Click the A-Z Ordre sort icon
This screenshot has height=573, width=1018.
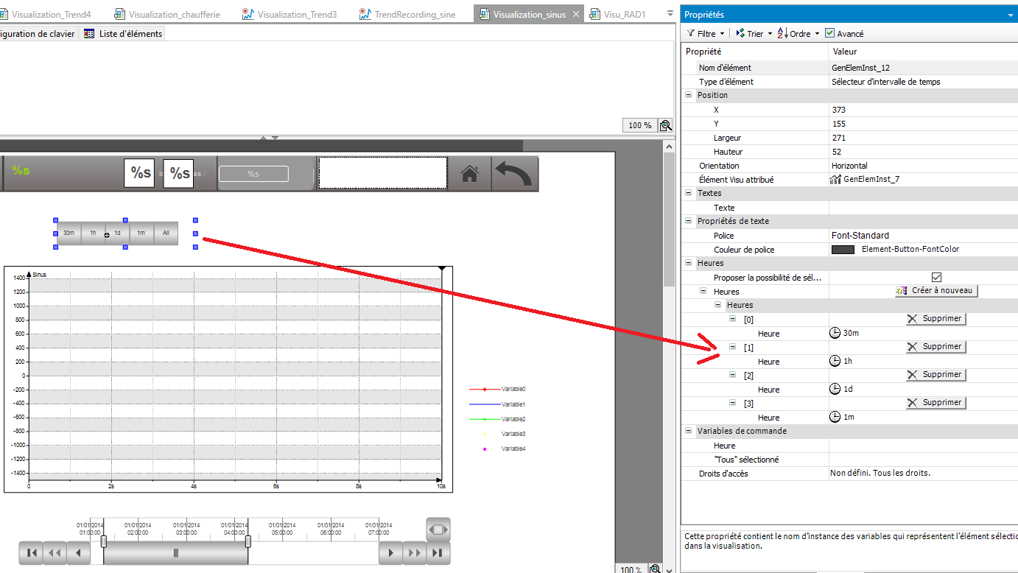[x=782, y=33]
